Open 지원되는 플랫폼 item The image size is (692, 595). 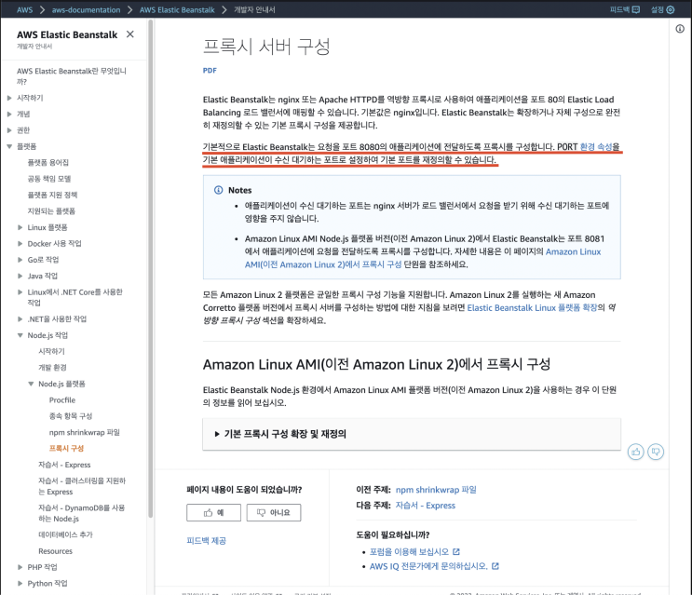point(51,211)
